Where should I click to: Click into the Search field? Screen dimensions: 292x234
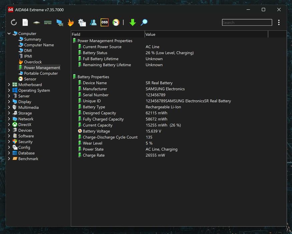coord(247,22)
